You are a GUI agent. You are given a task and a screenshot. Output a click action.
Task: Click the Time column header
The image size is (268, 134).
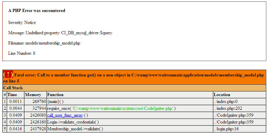pos(12,95)
